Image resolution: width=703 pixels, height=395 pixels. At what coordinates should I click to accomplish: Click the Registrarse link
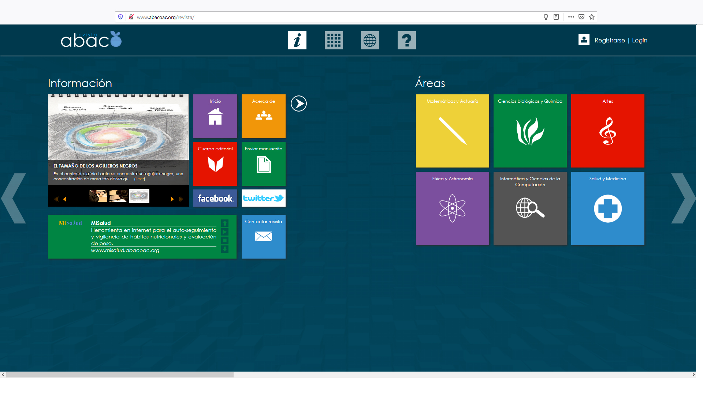610,41
